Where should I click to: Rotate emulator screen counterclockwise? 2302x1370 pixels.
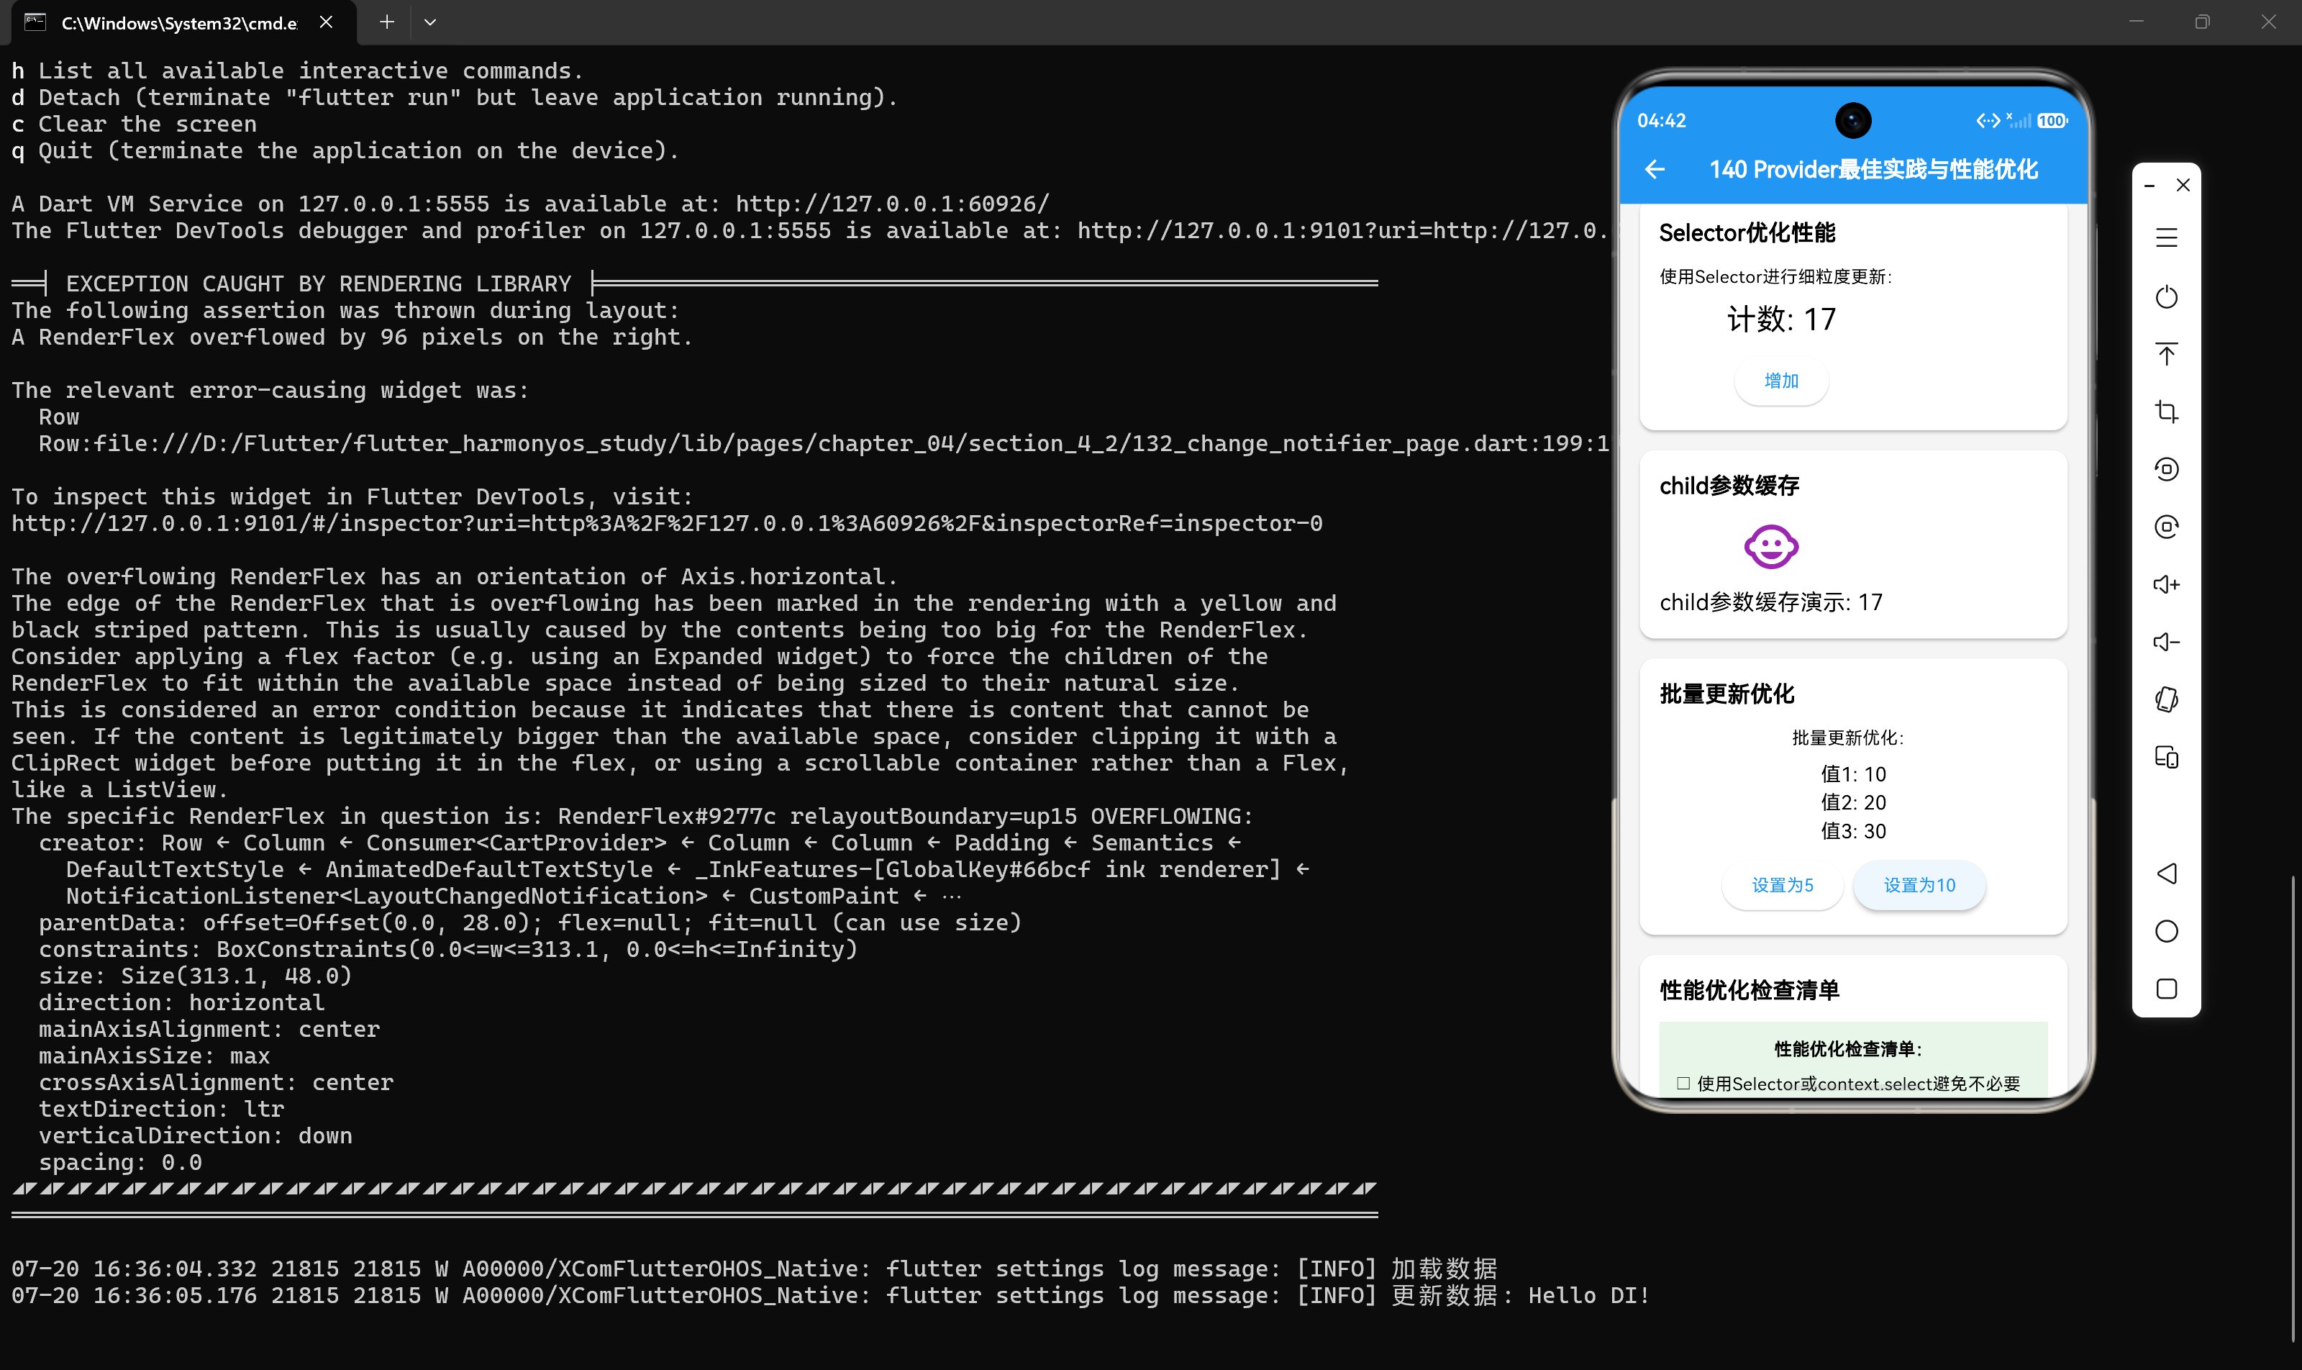(2166, 469)
